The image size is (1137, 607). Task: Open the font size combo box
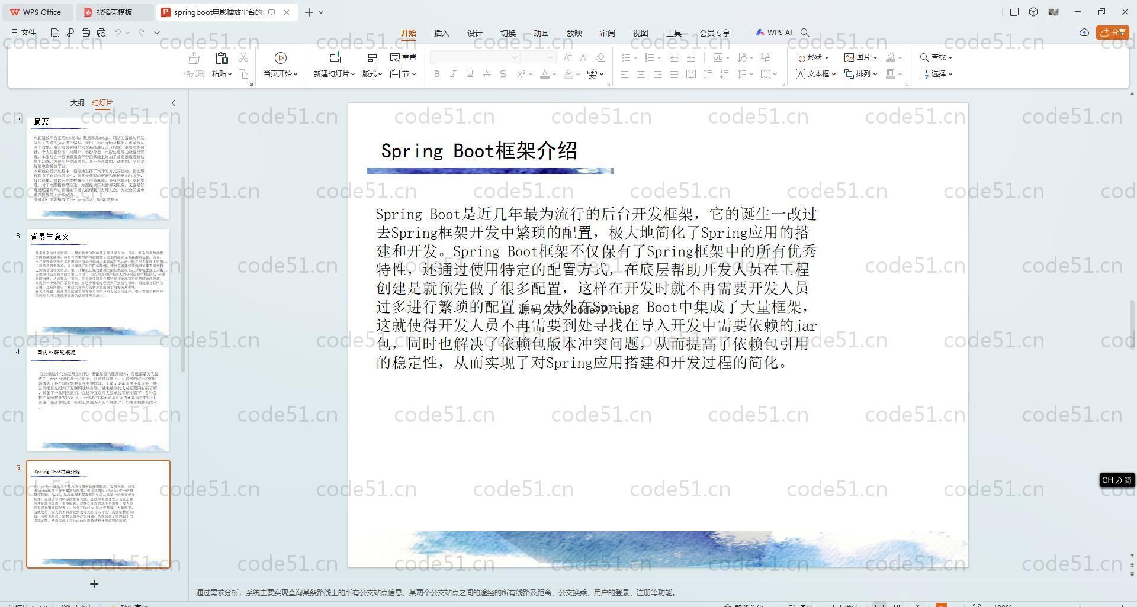[x=538, y=57]
